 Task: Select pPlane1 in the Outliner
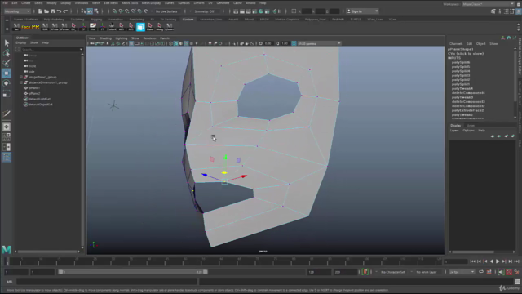coord(34,88)
